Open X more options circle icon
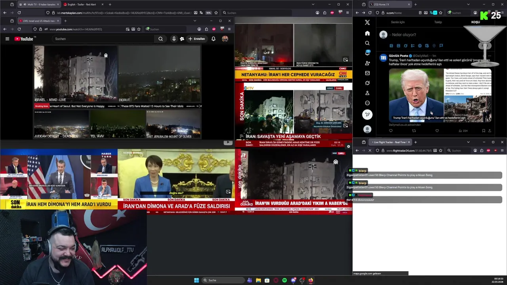 367,103
